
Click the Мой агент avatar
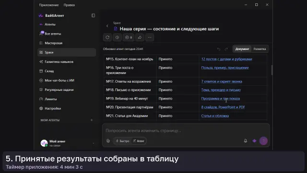(x=44, y=143)
